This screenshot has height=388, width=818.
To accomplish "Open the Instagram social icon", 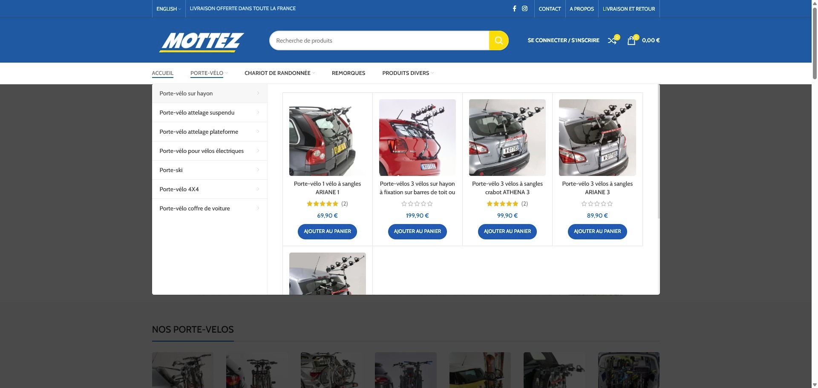I will pyautogui.click(x=525, y=9).
